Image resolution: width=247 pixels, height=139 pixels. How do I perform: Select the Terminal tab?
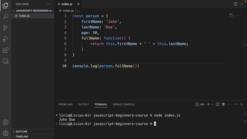[101, 105]
